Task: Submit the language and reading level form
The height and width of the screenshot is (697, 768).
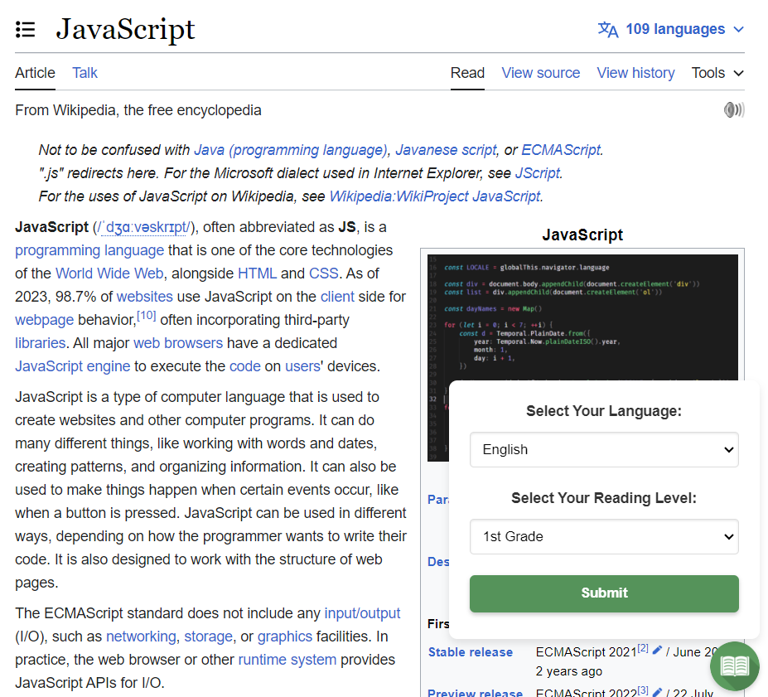Action: point(604,593)
